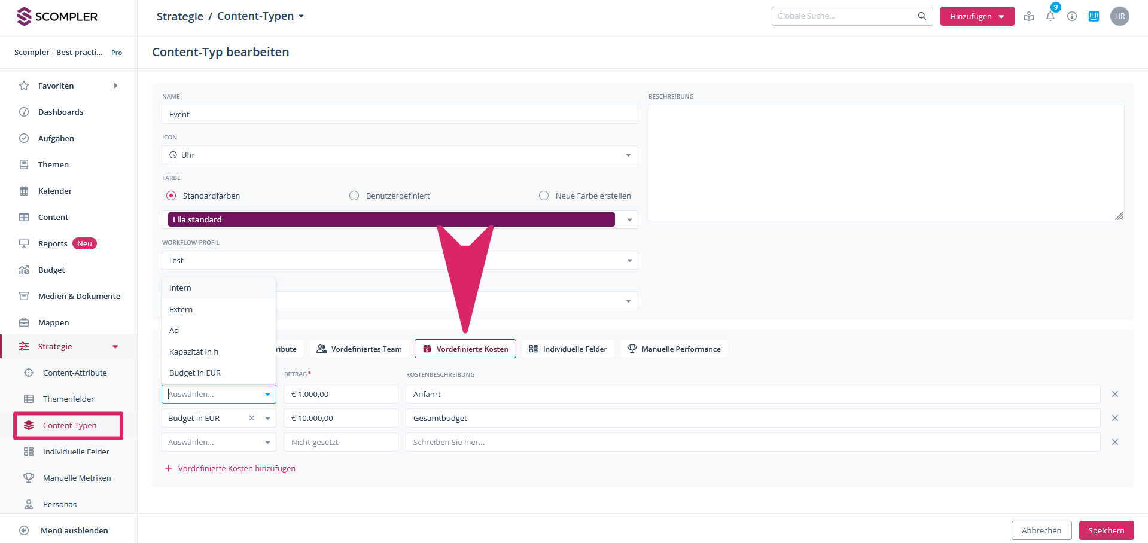Open the info icon in header
This screenshot has width=1148, height=543.
1071,16
